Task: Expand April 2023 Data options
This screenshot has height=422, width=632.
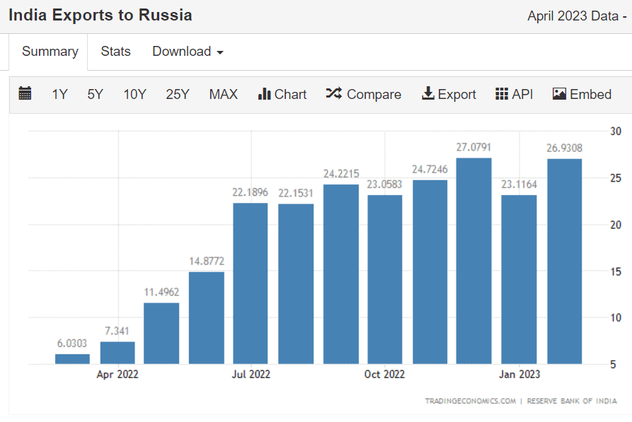Action: (x=578, y=16)
